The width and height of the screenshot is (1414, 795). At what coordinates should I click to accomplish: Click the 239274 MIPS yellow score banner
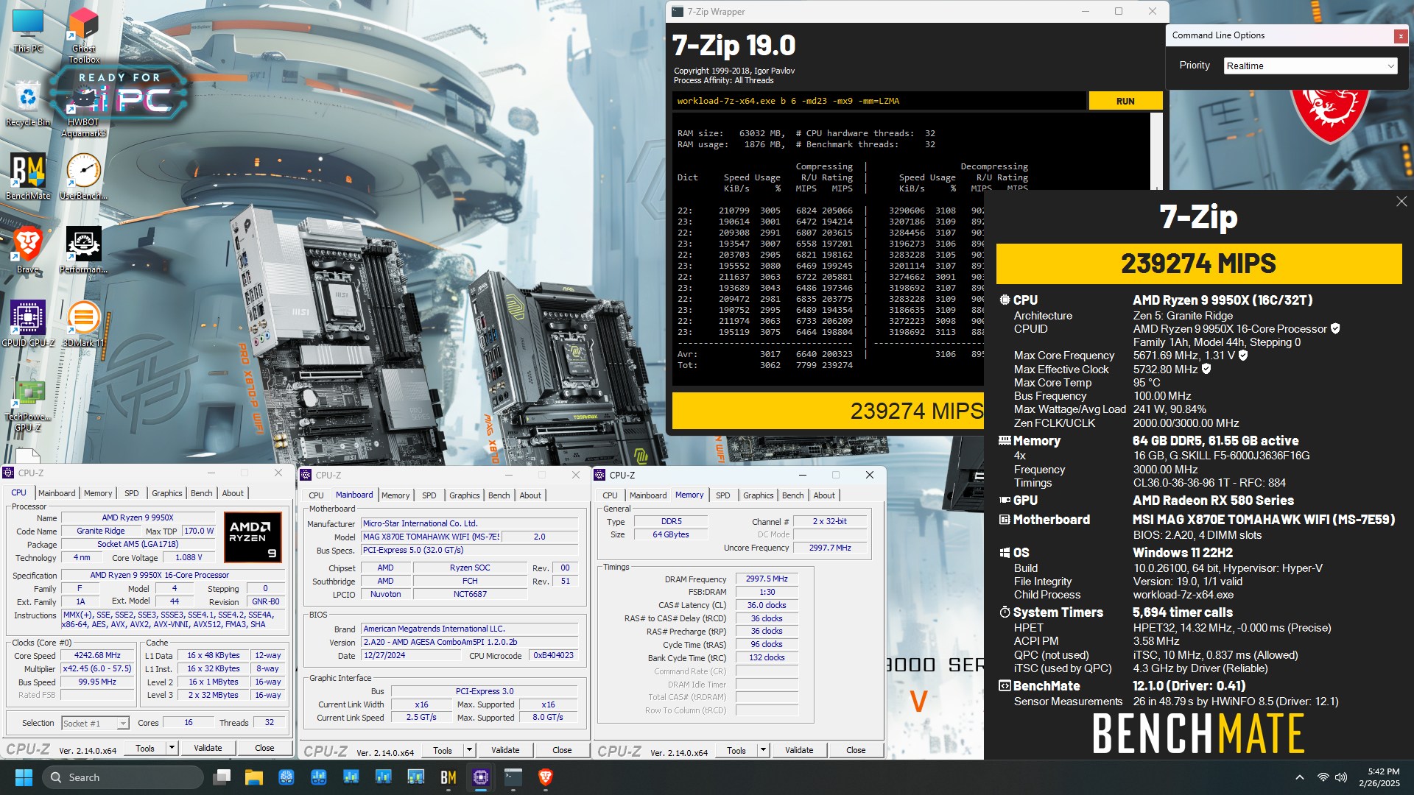point(1198,264)
